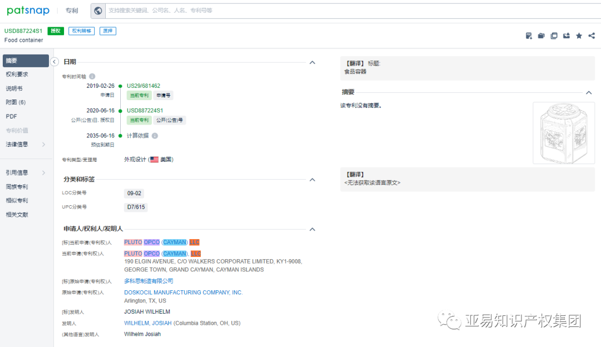Screen dimensions: 601x347
Task: Click the US flag icon beside 美国
Action: tap(154, 160)
